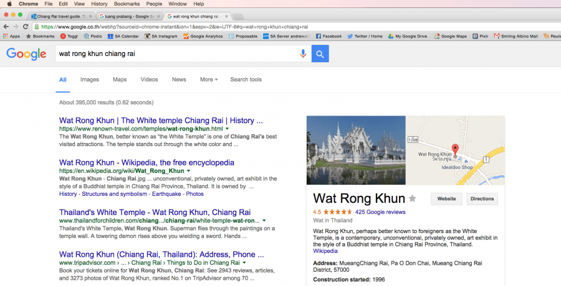Open the Wikipedia link in knowledge panel
561x286 pixels.
pos(325,251)
